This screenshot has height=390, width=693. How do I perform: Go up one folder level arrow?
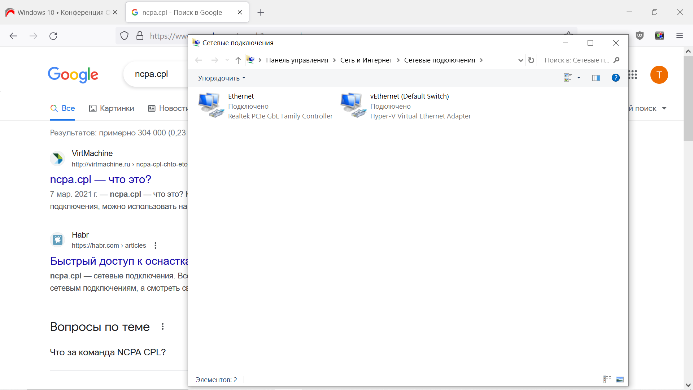238,60
